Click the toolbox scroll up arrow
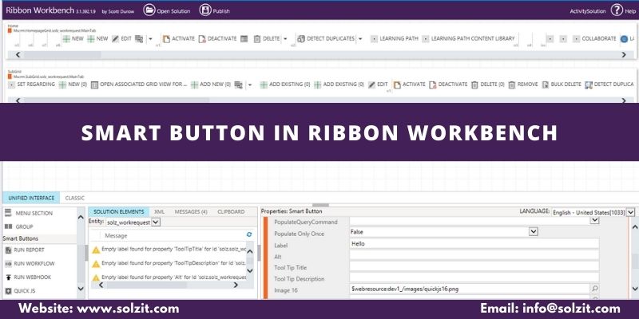The image size is (639, 319). 81,218
